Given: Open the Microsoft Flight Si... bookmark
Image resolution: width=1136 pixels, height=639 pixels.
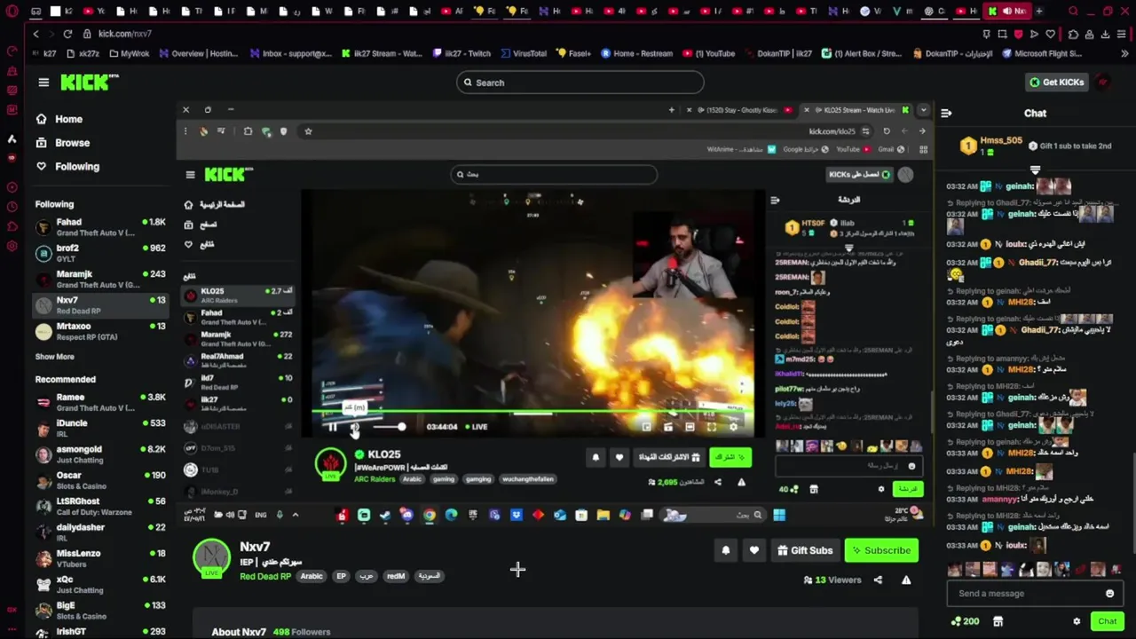Looking at the screenshot, I should click(1041, 53).
